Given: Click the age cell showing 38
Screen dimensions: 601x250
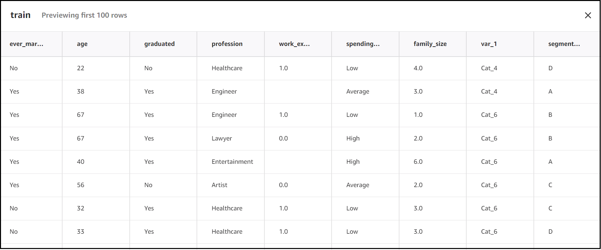Looking at the screenshot, I should [80, 92].
